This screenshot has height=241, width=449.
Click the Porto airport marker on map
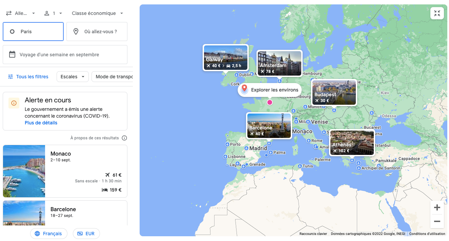click(x=227, y=144)
